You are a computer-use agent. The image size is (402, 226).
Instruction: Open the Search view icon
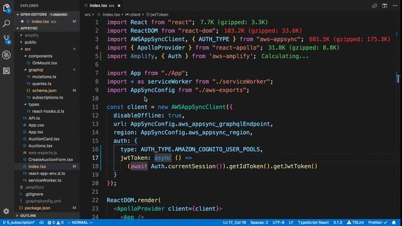click(x=6, y=24)
